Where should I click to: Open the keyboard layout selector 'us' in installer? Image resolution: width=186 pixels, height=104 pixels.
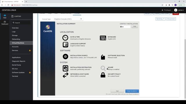pos(125,27)
